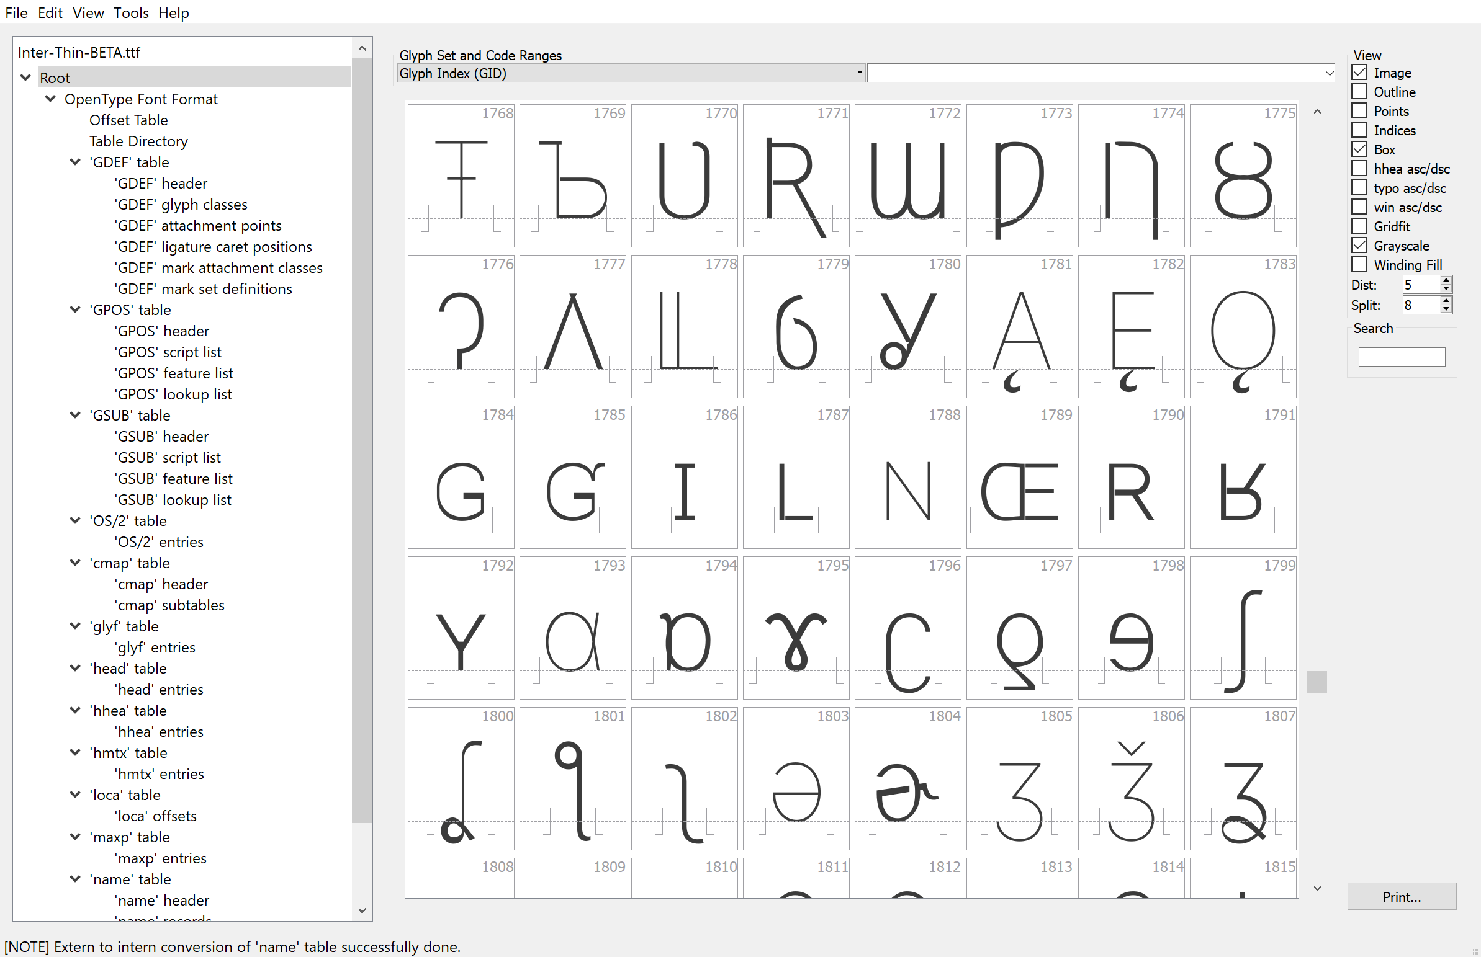Enable the Outline view checkbox
Screen dimensions: 1481x957
click(x=1359, y=91)
